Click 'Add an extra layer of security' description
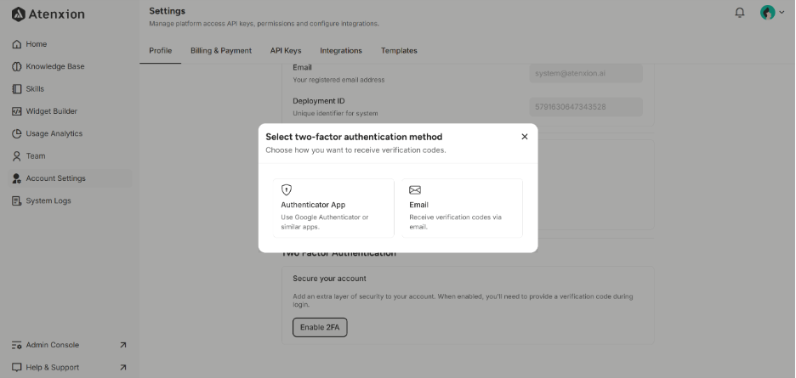This screenshot has width=796, height=378. [463, 301]
